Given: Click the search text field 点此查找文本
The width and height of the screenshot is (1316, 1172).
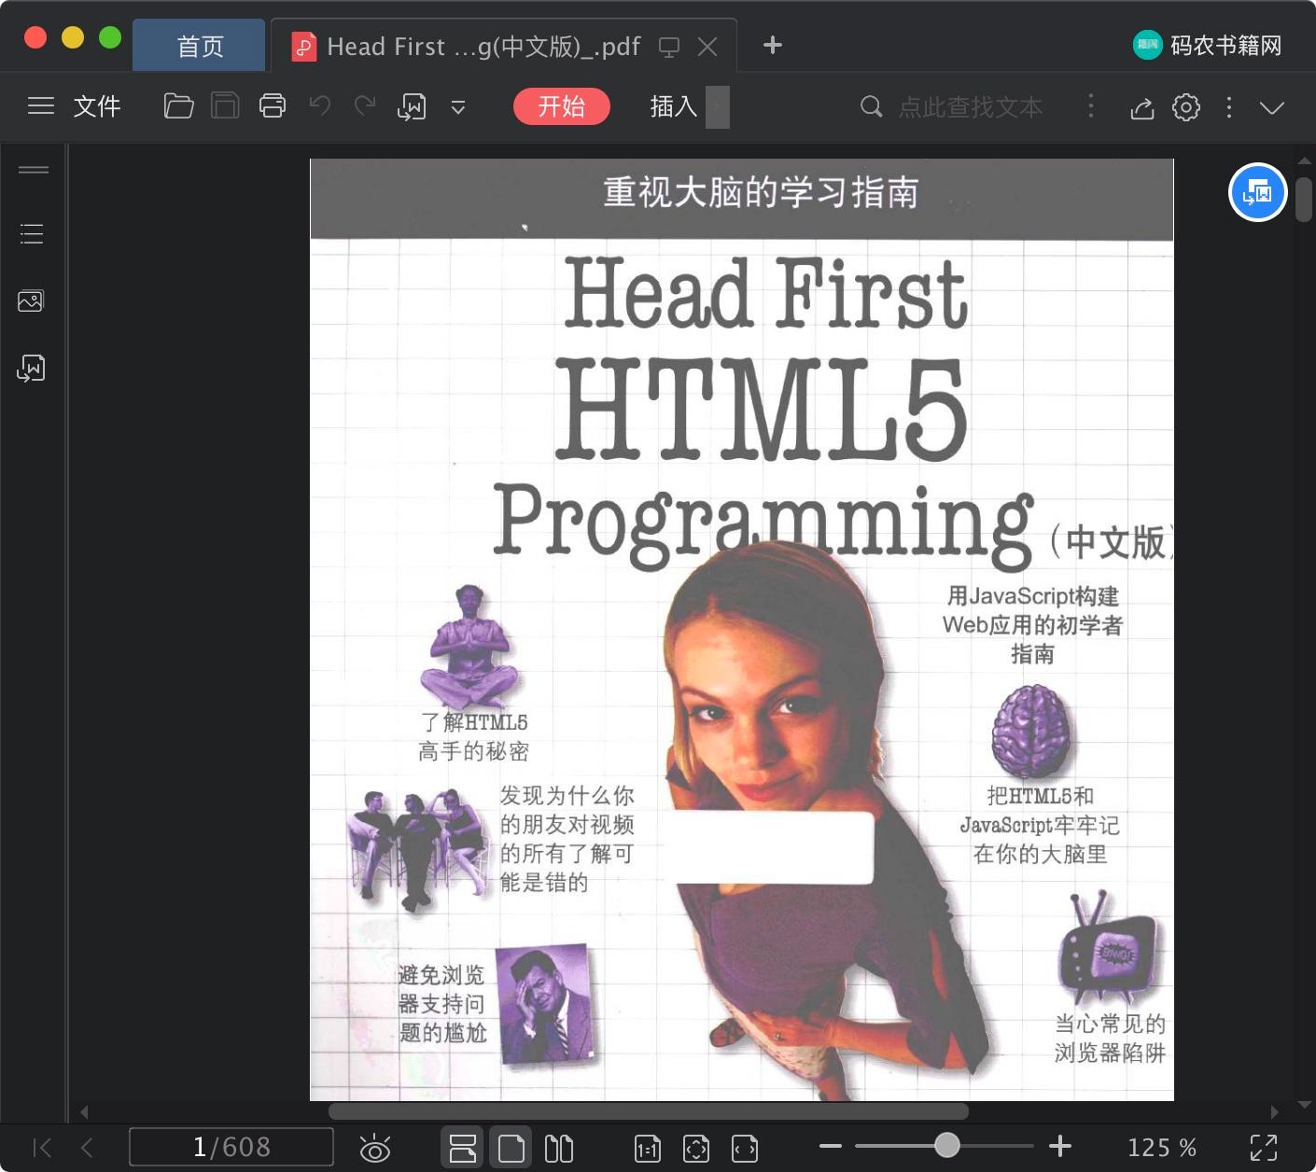Looking at the screenshot, I should 971,107.
